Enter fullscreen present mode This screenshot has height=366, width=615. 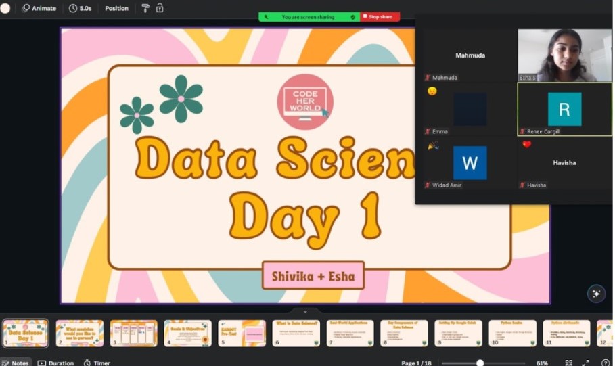click(585, 363)
